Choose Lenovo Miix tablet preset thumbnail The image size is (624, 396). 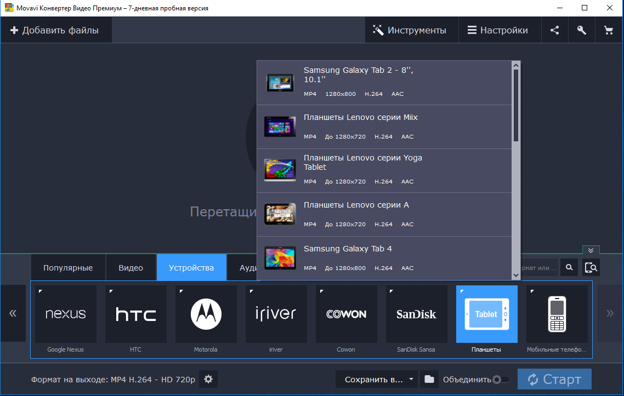click(x=280, y=127)
